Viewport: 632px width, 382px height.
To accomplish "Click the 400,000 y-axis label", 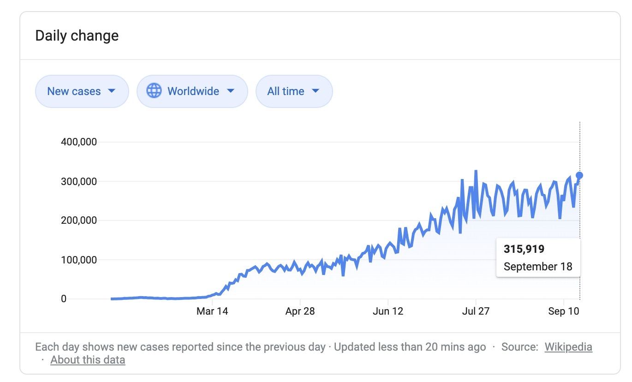I will point(79,142).
